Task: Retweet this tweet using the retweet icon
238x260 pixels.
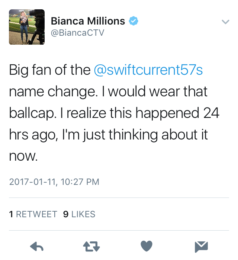Action: [91, 246]
